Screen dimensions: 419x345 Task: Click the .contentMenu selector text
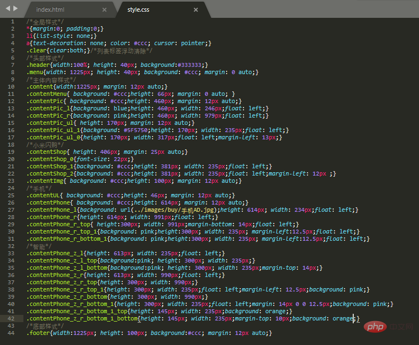tap(46, 94)
